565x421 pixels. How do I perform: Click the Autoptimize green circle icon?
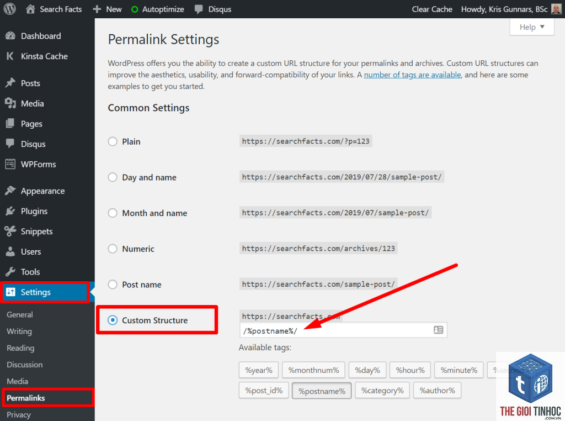(135, 9)
